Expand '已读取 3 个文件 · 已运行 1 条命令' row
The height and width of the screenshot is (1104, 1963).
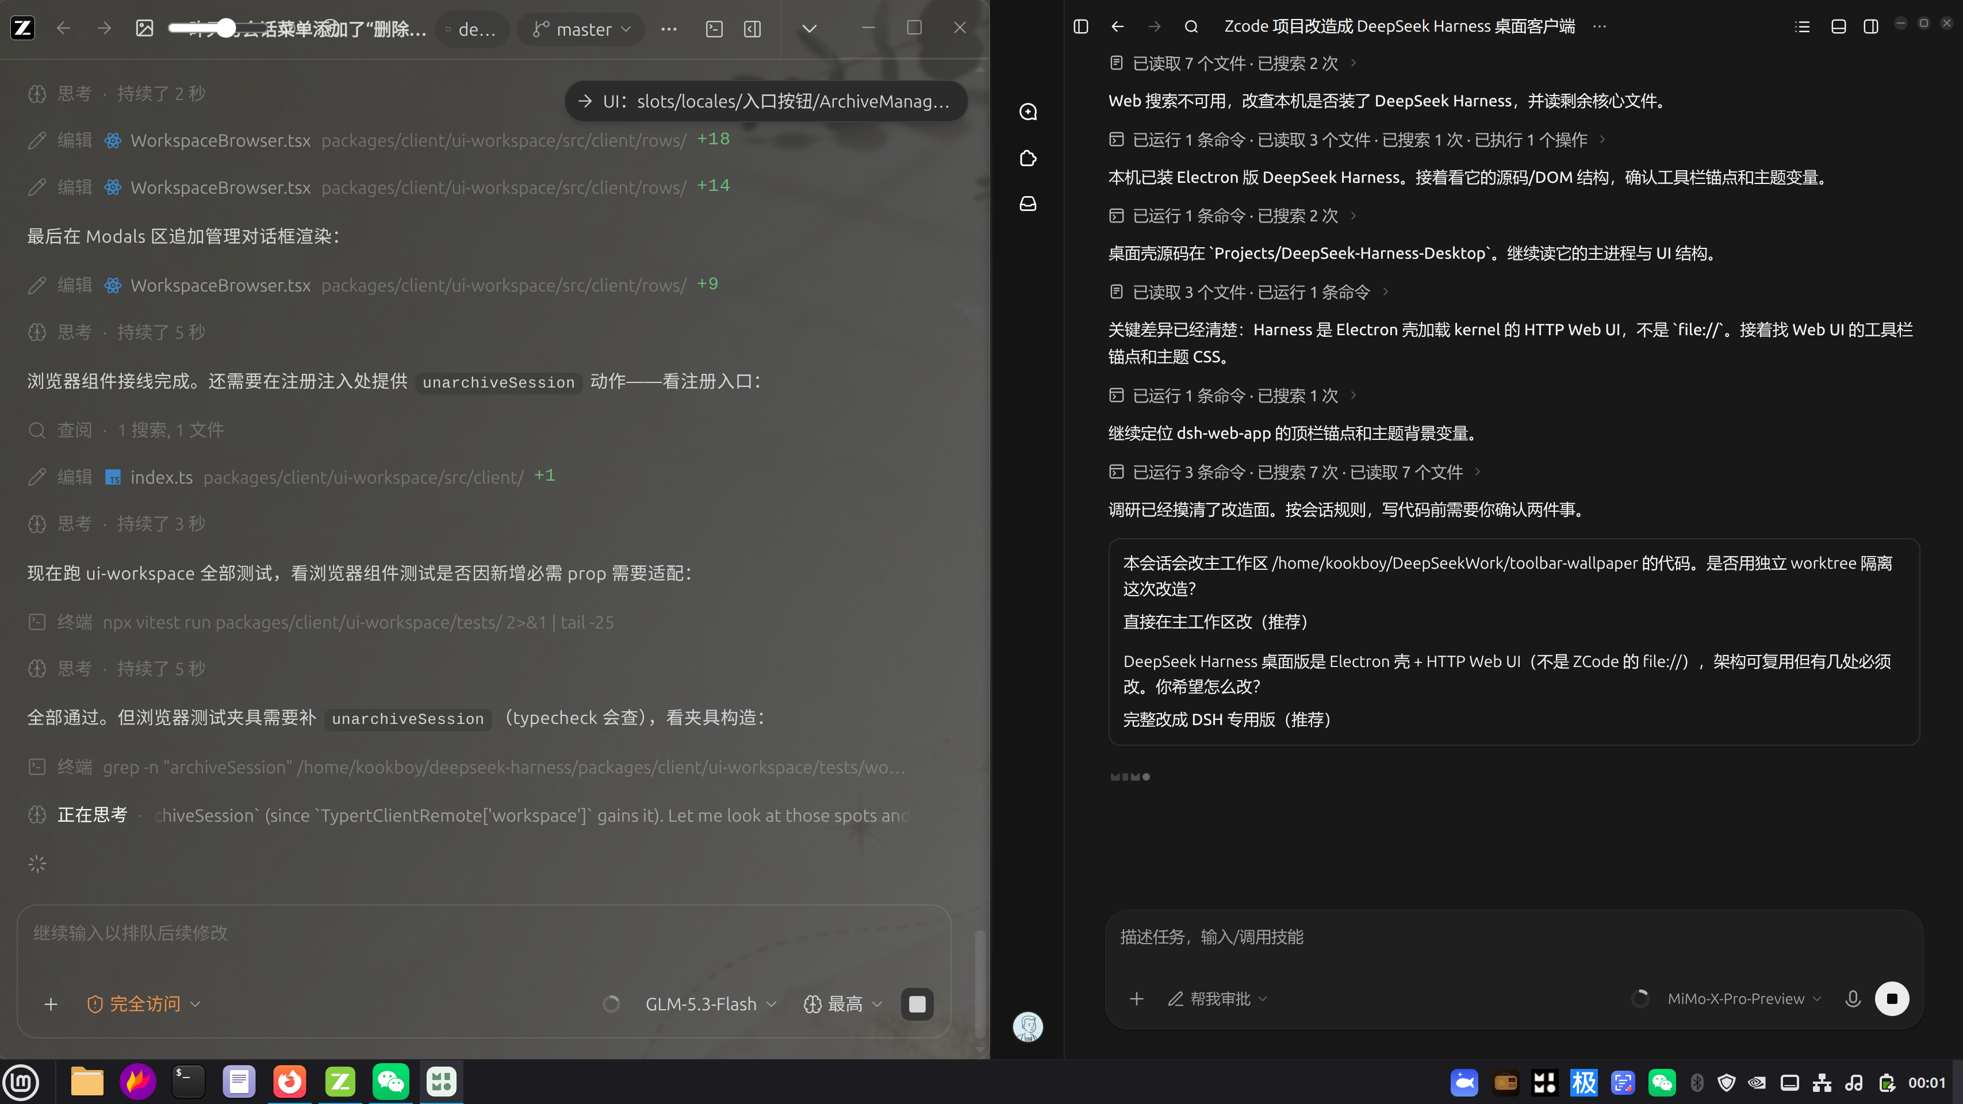pos(1249,292)
